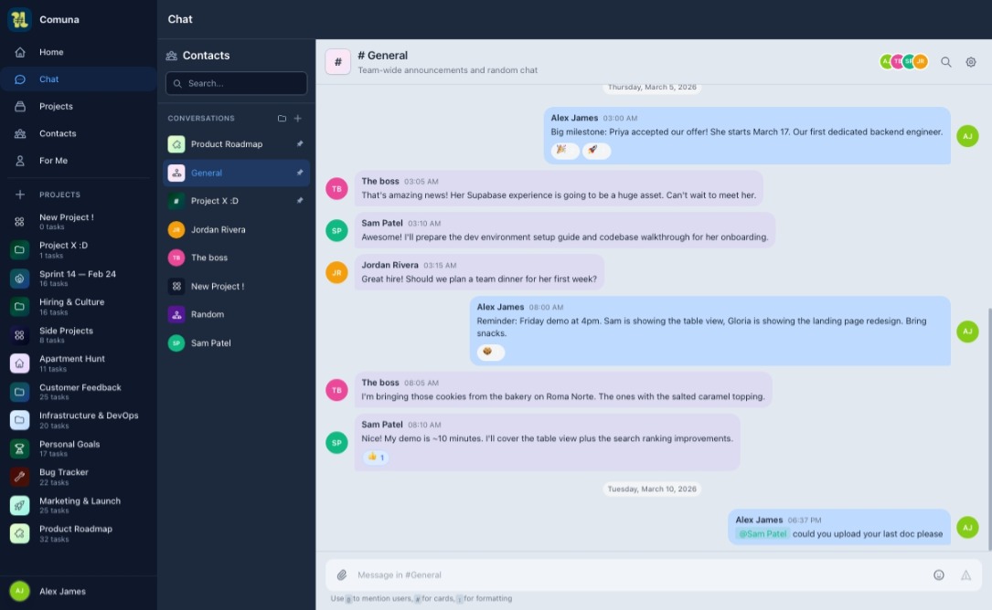Open Alex James user menu at bottom
The image size is (992, 610).
pos(62,591)
